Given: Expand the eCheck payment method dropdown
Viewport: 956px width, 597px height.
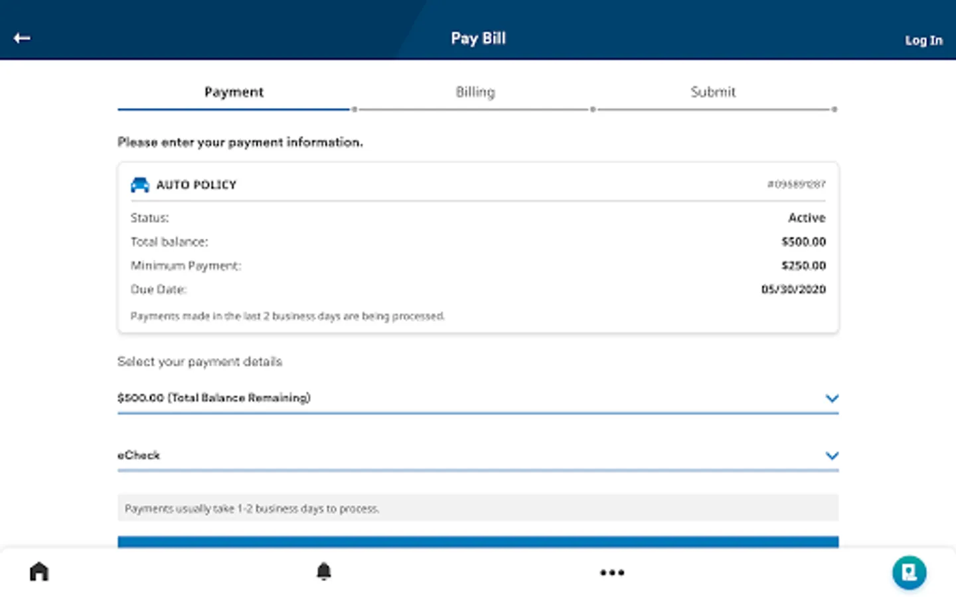Looking at the screenshot, I should pos(478,455).
